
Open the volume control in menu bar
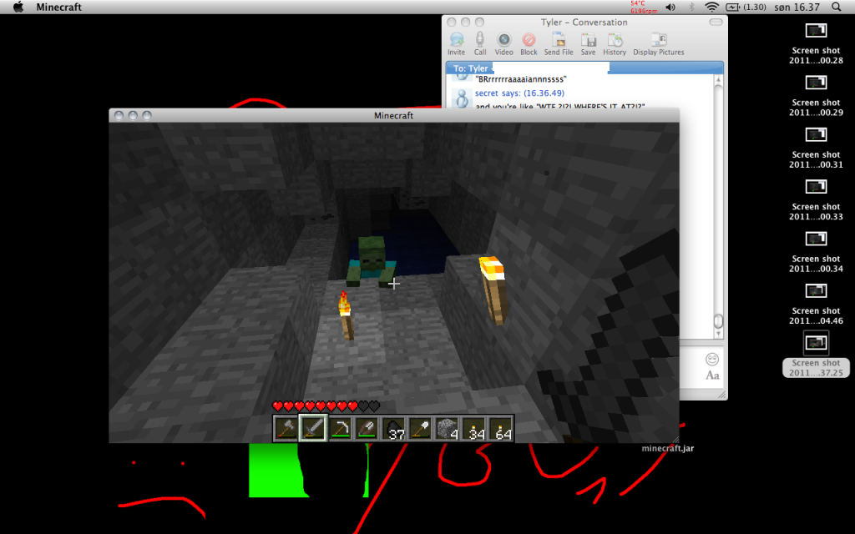coord(670,7)
